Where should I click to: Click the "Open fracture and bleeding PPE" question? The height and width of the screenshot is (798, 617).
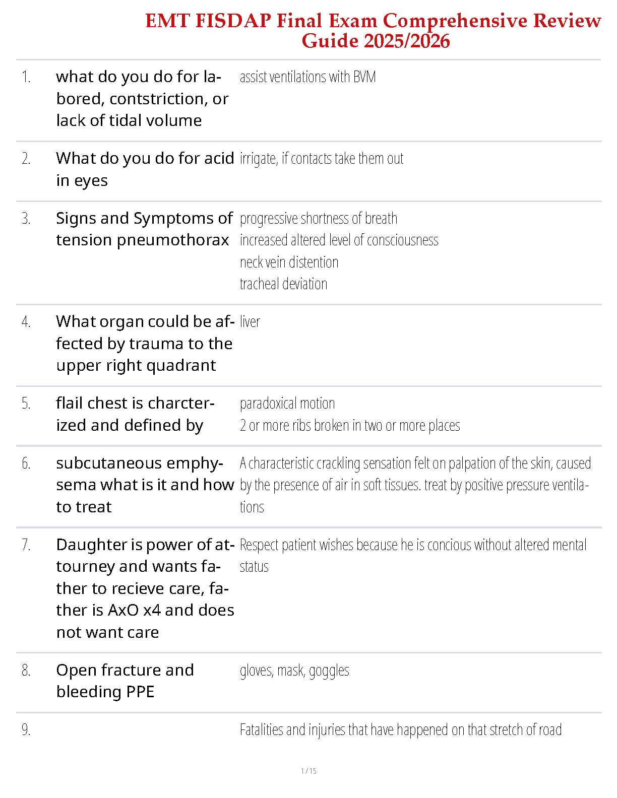(x=125, y=681)
